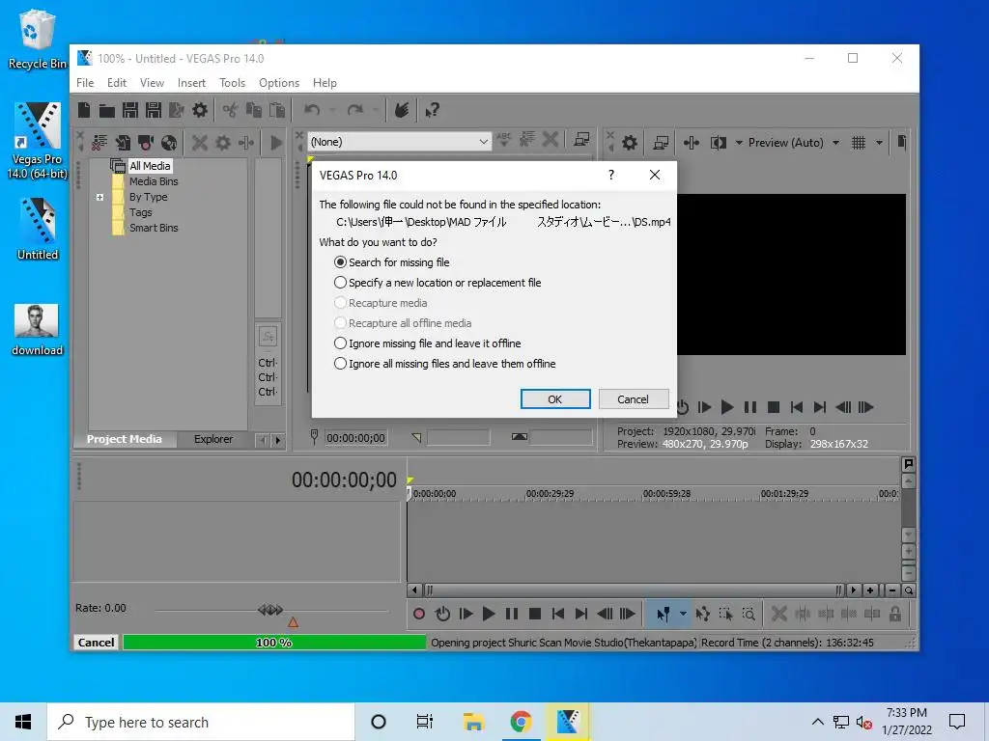Open the Help menu

pos(325,83)
